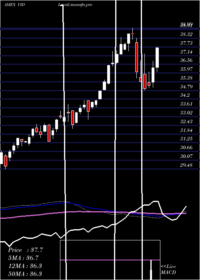Click the 30.66 price axis label
The image size is (200, 280).
click(186, 148)
